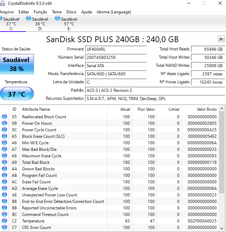Click the Pior Valor column header

point(144,109)
